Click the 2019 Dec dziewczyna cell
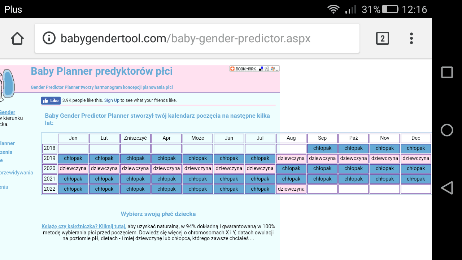 [416, 158]
